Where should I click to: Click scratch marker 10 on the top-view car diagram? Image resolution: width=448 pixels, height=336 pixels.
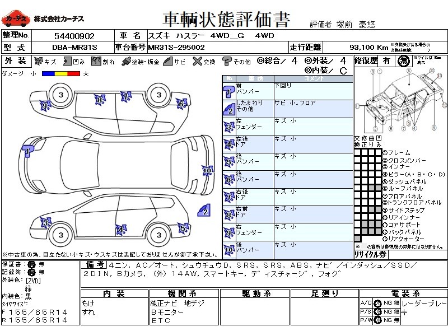[207, 171]
